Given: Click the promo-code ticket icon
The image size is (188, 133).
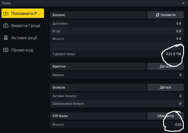Looking at the screenshot, I should click(x=5, y=50).
